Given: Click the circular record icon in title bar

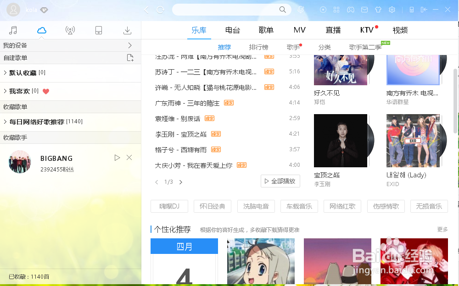Looking at the screenshot, I should [323, 10].
